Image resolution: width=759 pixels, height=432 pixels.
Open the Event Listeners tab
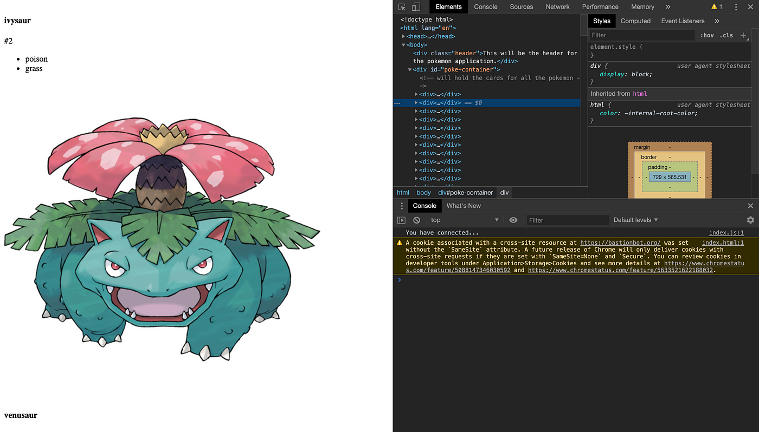pos(683,21)
